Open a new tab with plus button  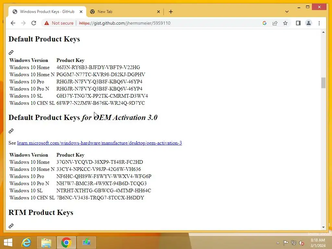171,12
